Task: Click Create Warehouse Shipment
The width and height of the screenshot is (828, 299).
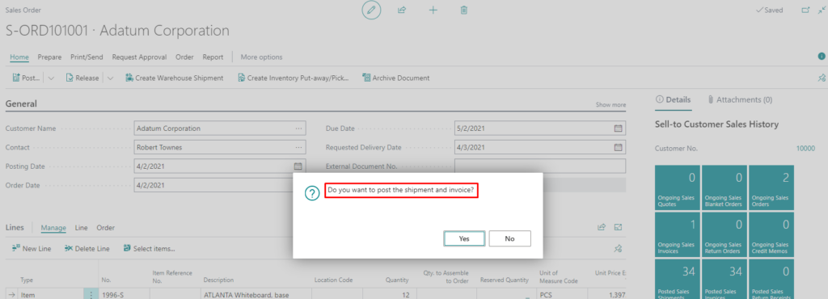Action: [x=175, y=78]
